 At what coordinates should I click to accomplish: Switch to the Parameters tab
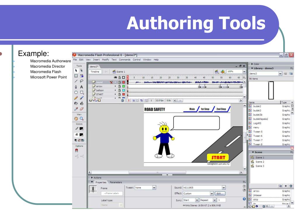(x=116, y=182)
